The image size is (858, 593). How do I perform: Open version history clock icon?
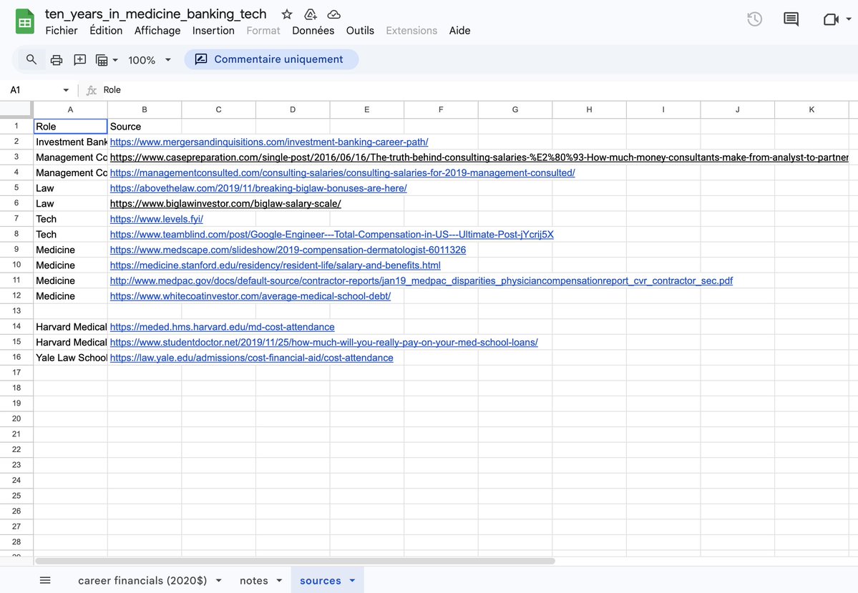754,19
